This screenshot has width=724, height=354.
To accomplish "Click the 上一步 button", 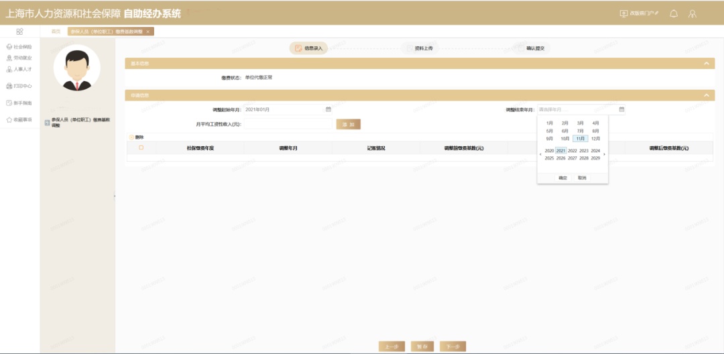I will click(x=391, y=347).
